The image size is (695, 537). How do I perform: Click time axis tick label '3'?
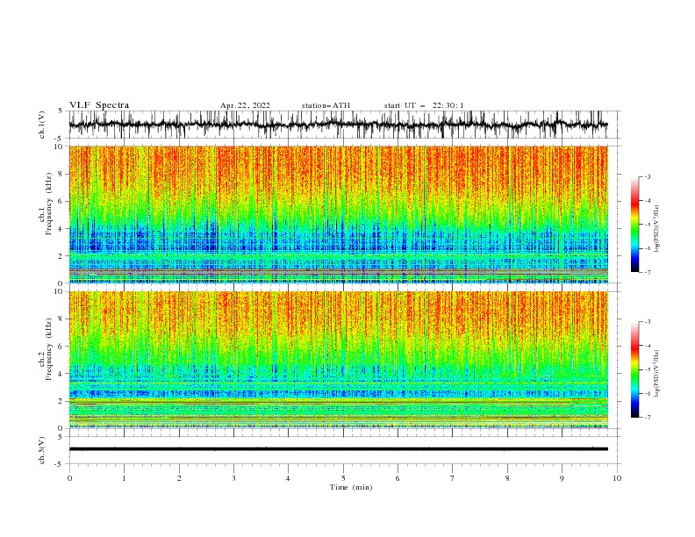coord(233,478)
